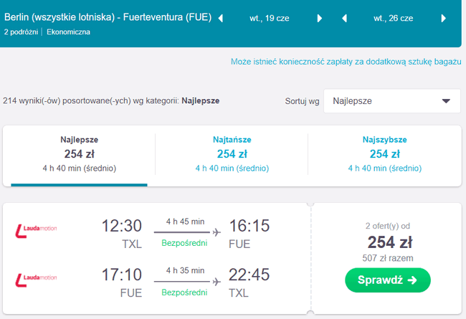The image size is (466, 319).
Task: Click Laudamotion logo on return flight
Action: click(x=36, y=280)
